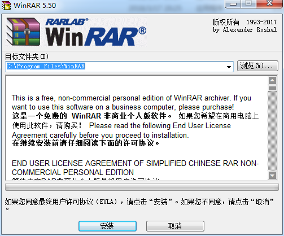Minimize the WinRAR installer window
This screenshot has height=236, width=284.
[x=233, y=3]
